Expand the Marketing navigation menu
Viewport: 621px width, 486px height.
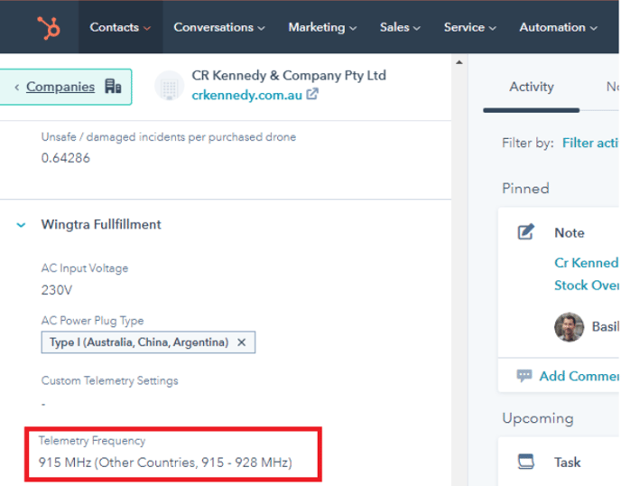[321, 27]
